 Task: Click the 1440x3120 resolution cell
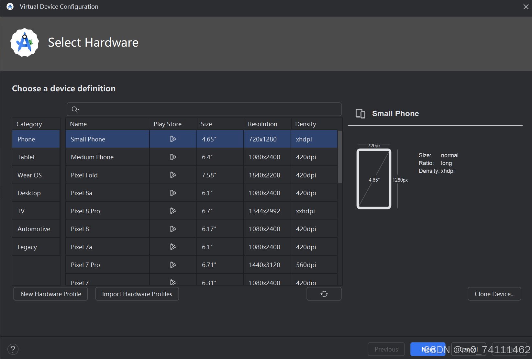pos(267,265)
